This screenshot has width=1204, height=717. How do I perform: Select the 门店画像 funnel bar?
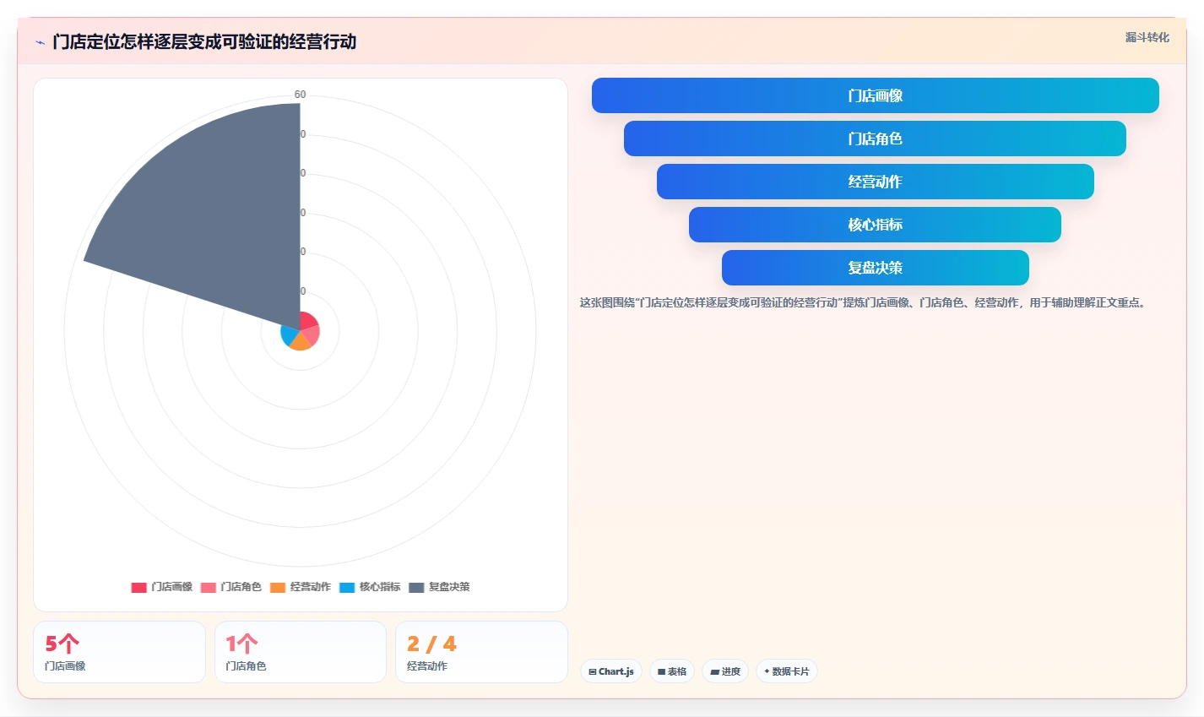coord(875,95)
